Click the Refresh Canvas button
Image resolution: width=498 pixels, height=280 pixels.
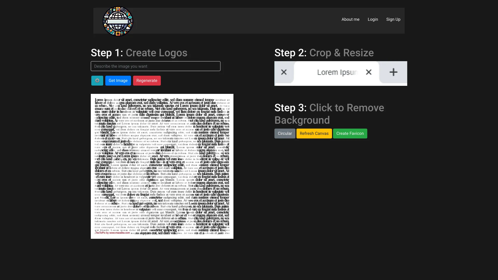click(314, 133)
